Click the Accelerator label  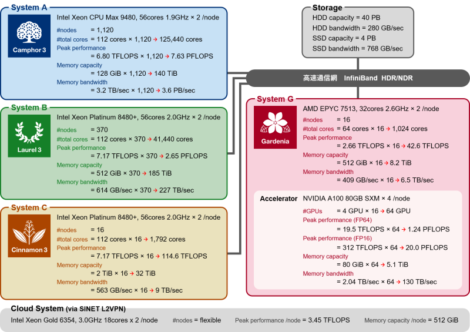[278, 199]
